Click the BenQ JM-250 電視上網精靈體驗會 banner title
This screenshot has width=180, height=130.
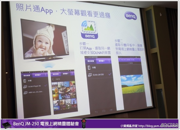point(46,124)
